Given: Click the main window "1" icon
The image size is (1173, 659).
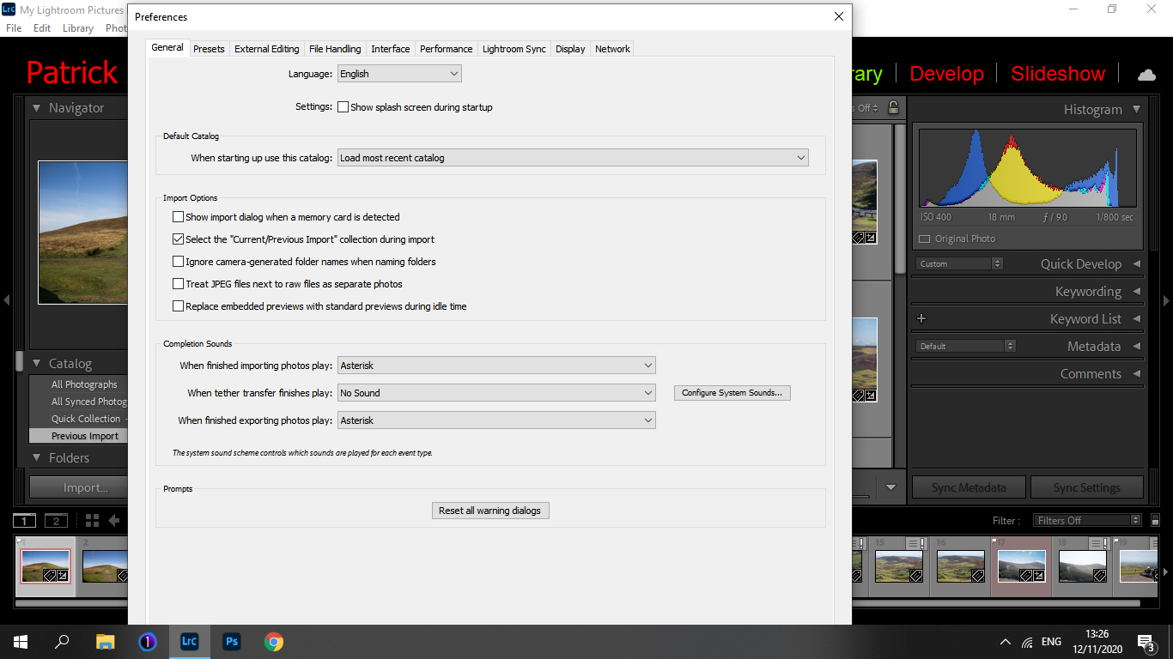Looking at the screenshot, I should (24, 520).
